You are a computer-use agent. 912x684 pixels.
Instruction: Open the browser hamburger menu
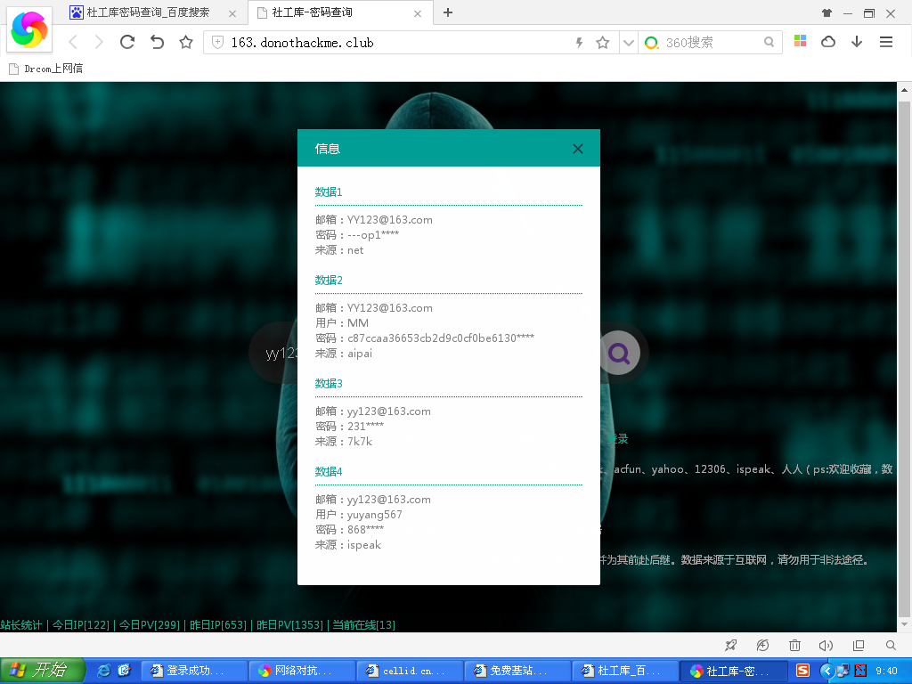(x=886, y=42)
